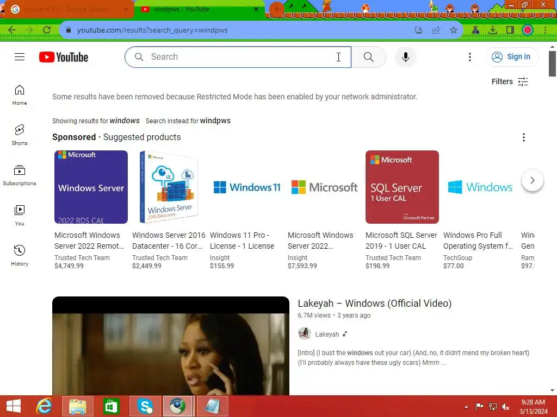This screenshot has height=417, width=557.
Task: Open the Windows Start button
Action: 14,406
